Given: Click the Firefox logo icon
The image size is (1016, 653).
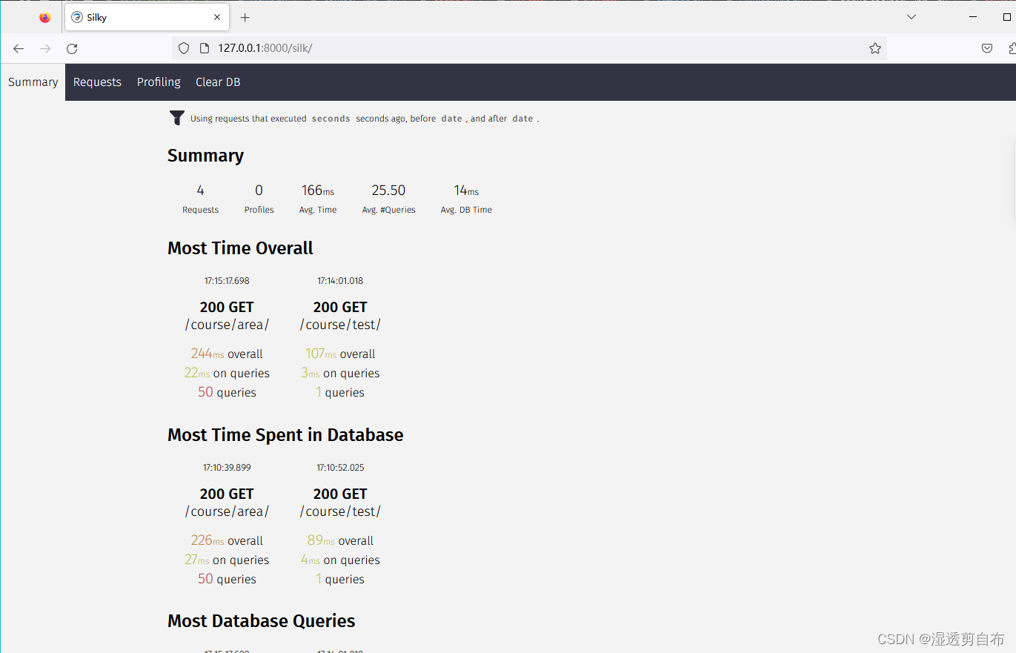Looking at the screenshot, I should (x=45, y=17).
